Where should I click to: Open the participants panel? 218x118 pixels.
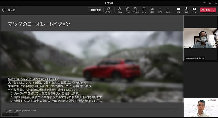[120, 10]
